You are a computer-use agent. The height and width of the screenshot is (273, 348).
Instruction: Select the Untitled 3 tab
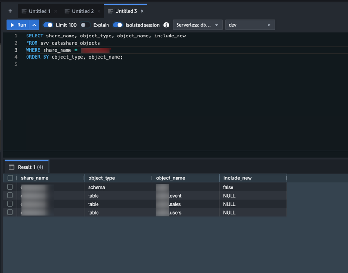tap(126, 11)
